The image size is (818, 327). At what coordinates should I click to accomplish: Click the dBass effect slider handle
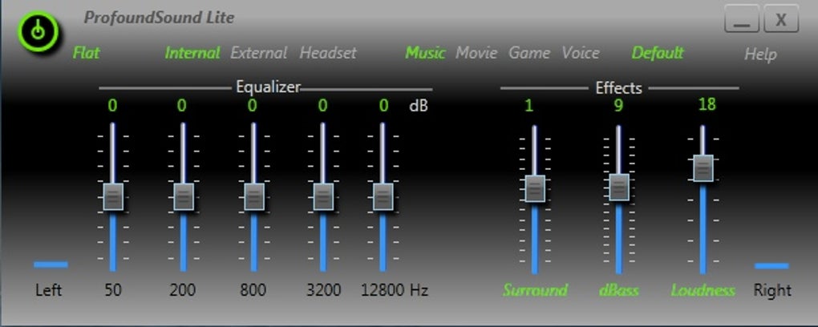coord(619,188)
